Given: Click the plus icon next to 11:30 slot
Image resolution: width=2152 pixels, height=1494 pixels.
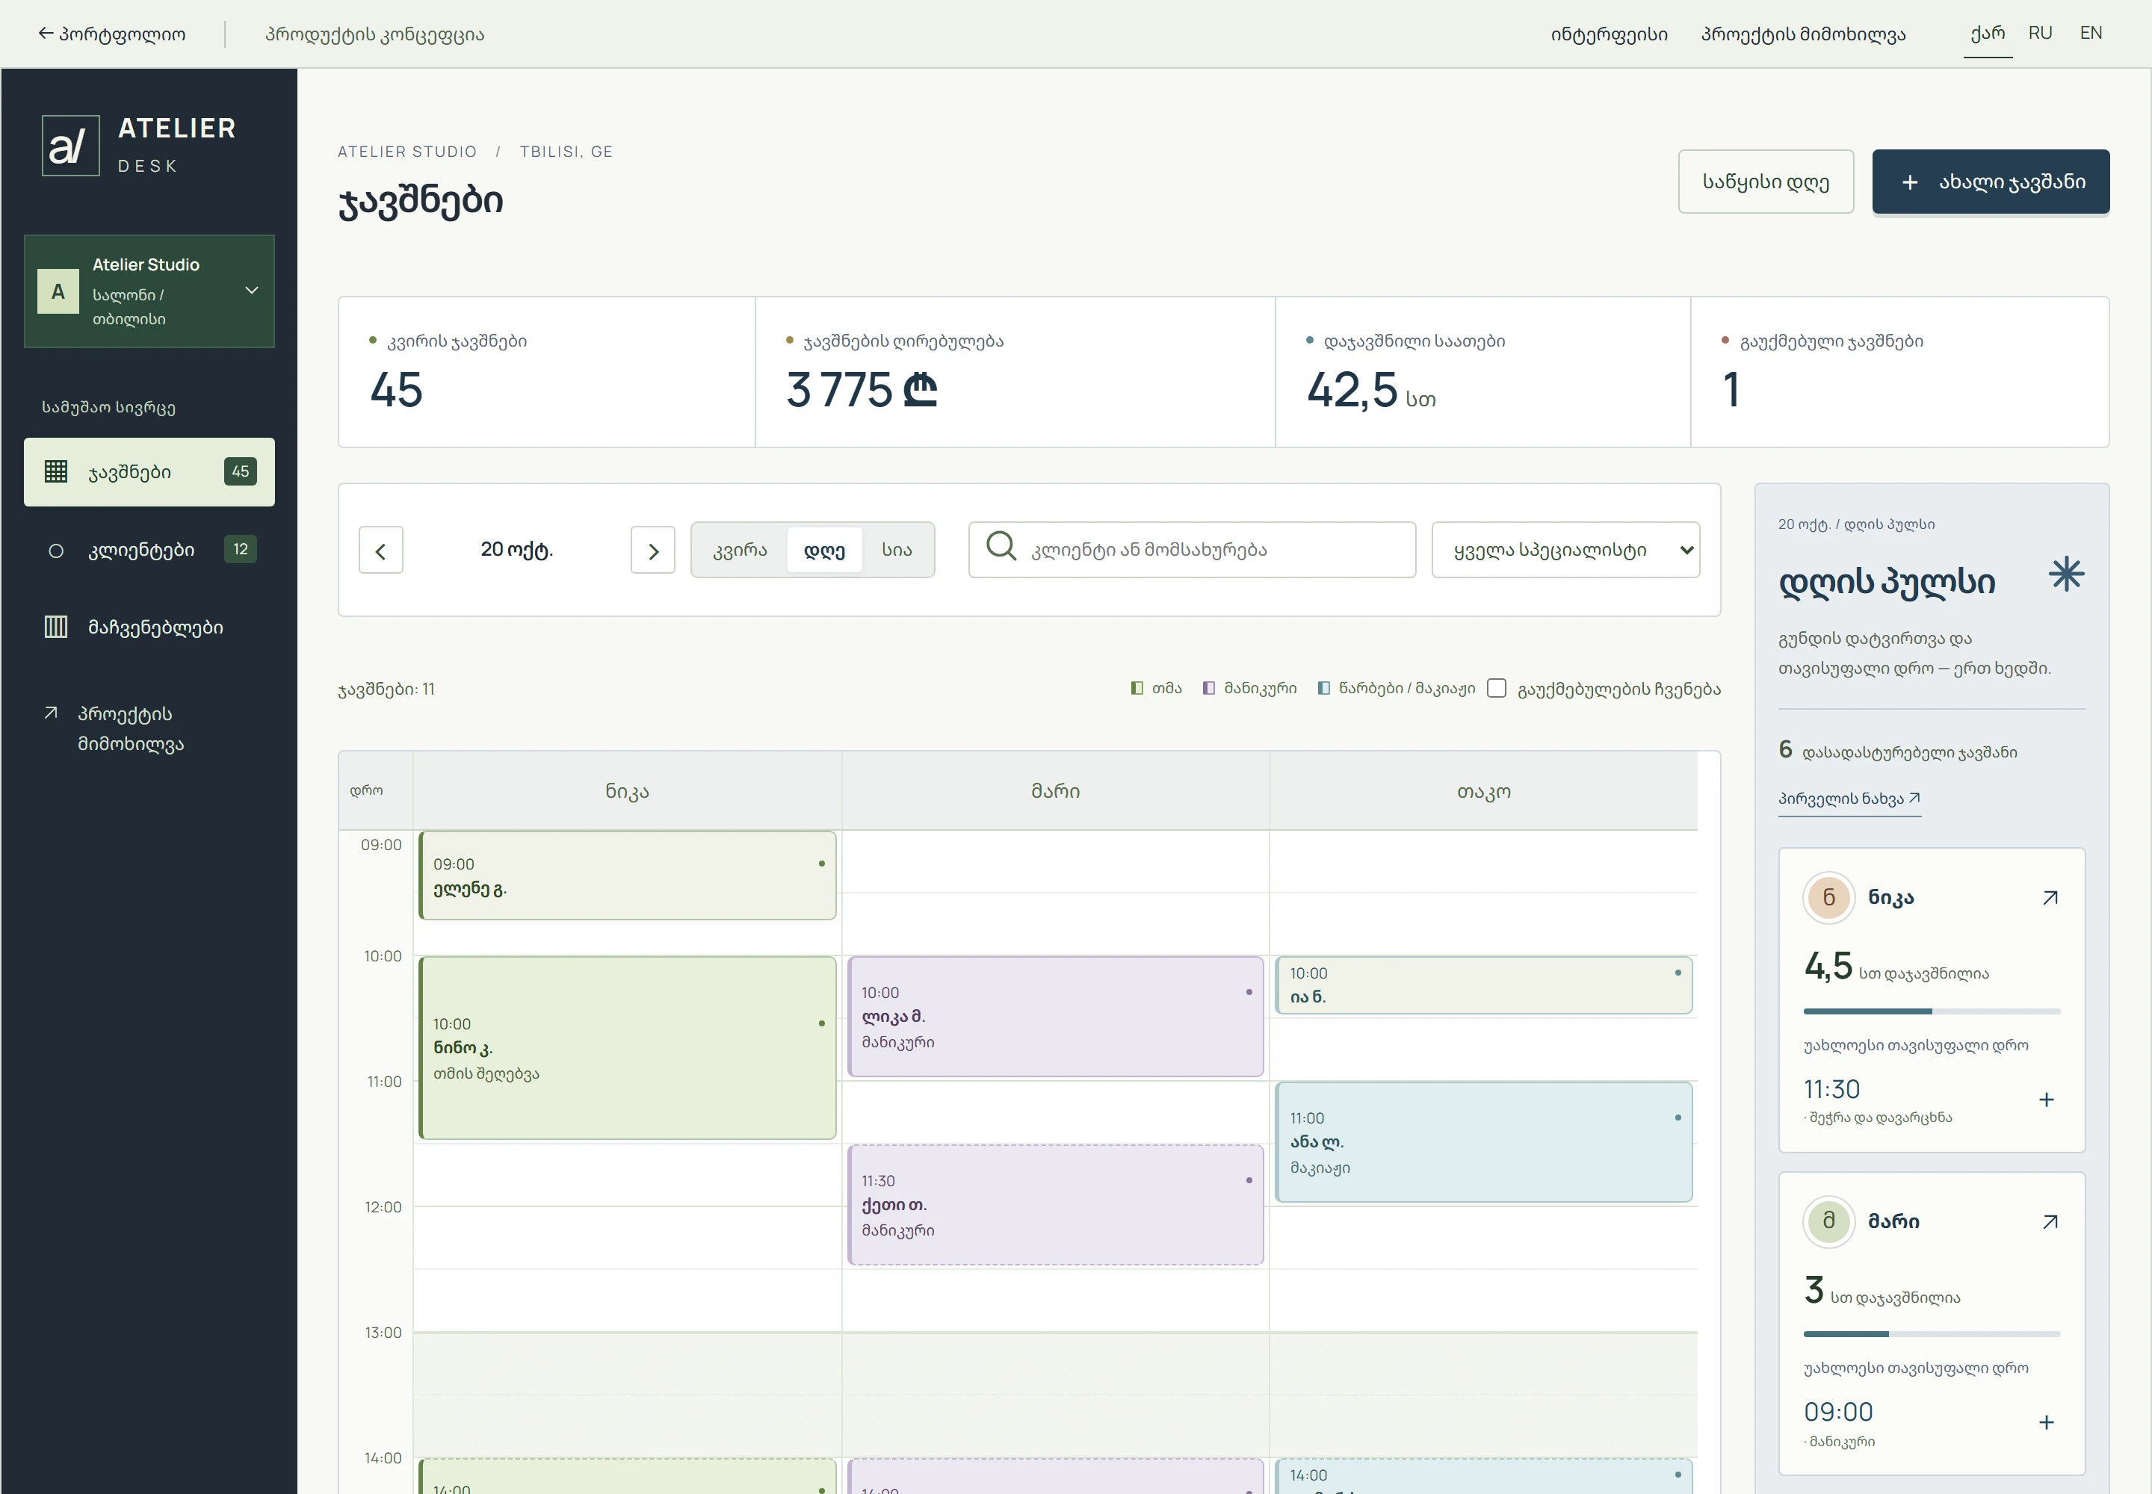Looking at the screenshot, I should (2046, 1099).
